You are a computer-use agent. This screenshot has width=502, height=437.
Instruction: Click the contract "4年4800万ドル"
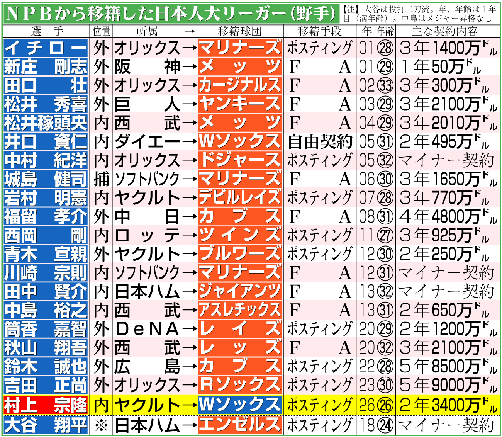coord(448,216)
